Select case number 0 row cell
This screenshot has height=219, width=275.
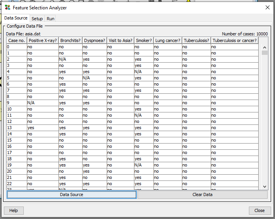17,47
